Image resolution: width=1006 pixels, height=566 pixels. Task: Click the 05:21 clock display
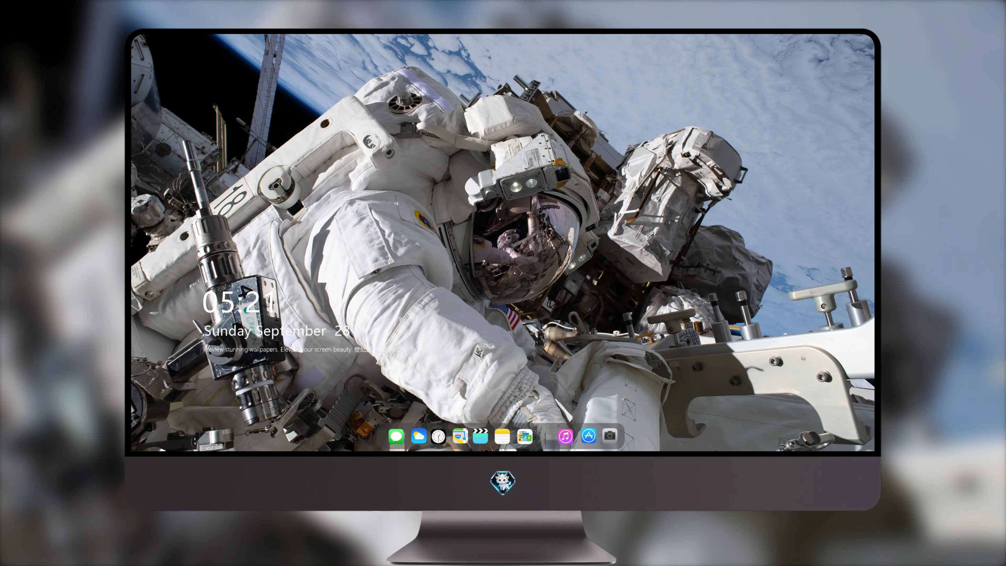tap(239, 302)
